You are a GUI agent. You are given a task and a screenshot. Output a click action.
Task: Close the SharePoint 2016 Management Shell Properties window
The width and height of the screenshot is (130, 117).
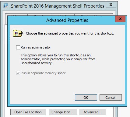click(x=111, y=5)
